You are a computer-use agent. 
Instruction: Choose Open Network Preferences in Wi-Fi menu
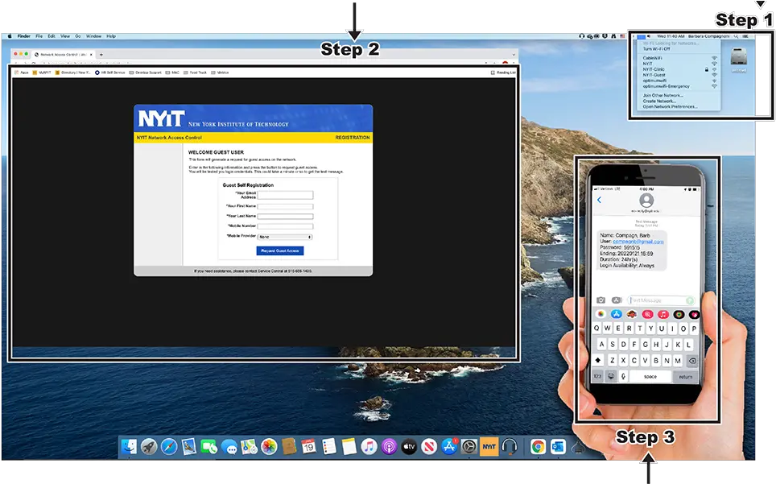click(x=670, y=106)
